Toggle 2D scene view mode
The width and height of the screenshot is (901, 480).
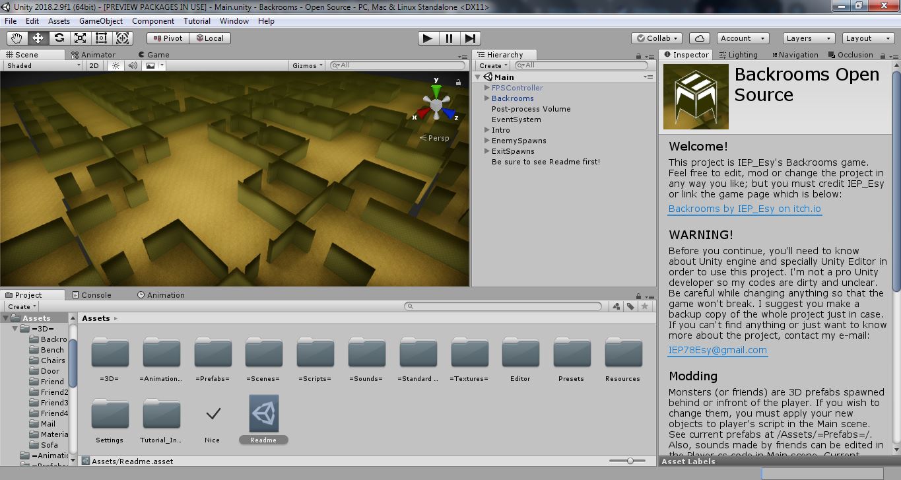click(94, 65)
